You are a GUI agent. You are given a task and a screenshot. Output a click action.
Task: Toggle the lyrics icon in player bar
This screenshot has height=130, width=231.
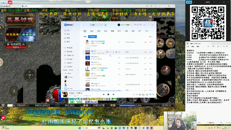click(150, 94)
